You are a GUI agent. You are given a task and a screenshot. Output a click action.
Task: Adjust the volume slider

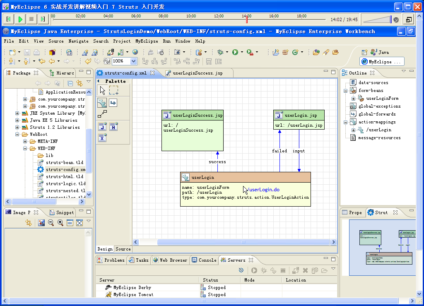pyautogui.click(x=377, y=19)
